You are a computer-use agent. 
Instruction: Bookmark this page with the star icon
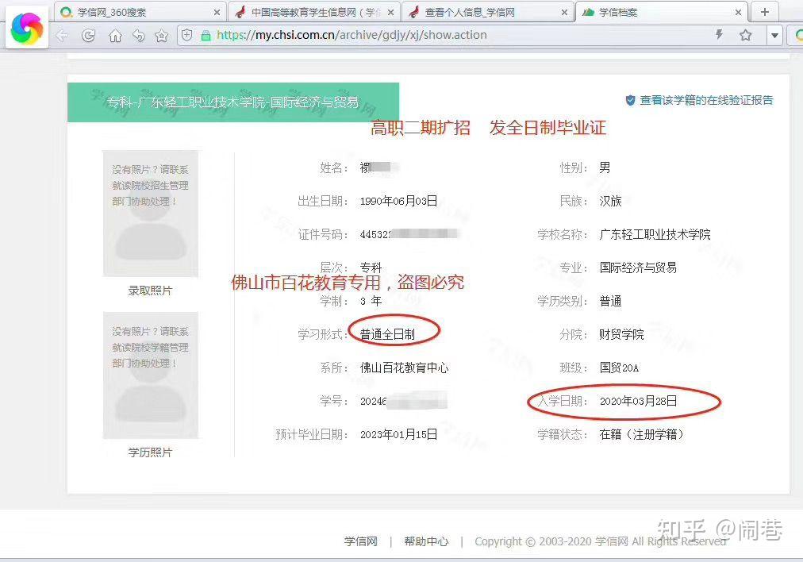pyautogui.click(x=745, y=36)
